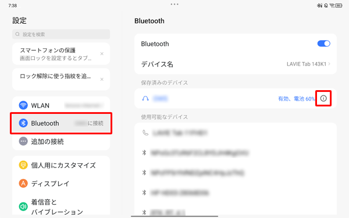349x218 pixels.
Task: Select the available device with phone icon
Action: [x=236, y=133]
